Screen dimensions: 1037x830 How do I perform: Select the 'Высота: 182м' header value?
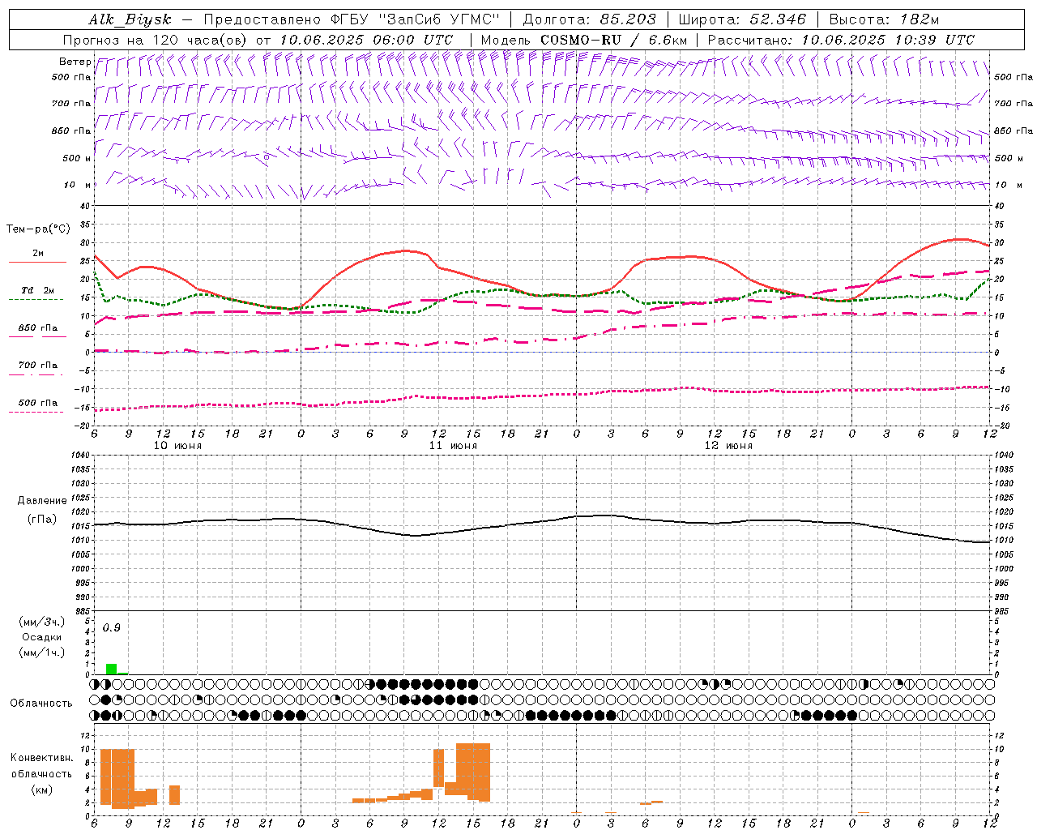(884, 19)
